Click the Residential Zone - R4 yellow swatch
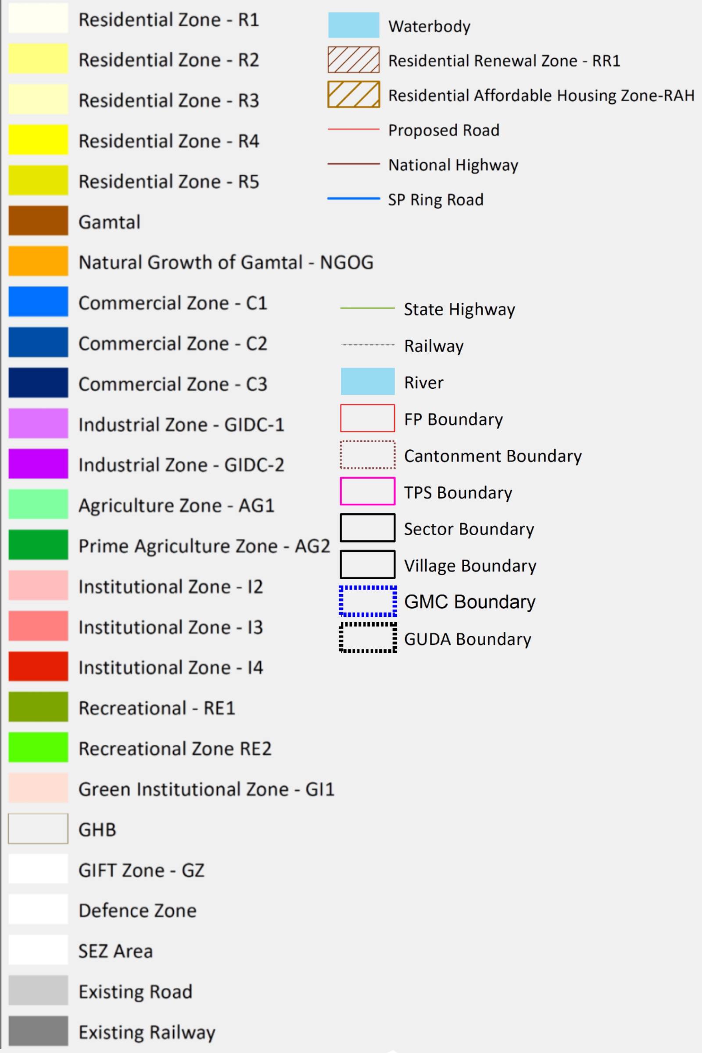The width and height of the screenshot is (702, 1053). (38, 140)
